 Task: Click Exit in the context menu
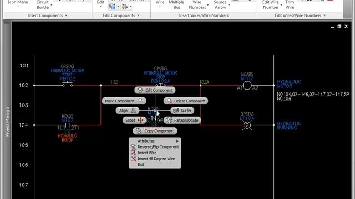tap(155, 165)
